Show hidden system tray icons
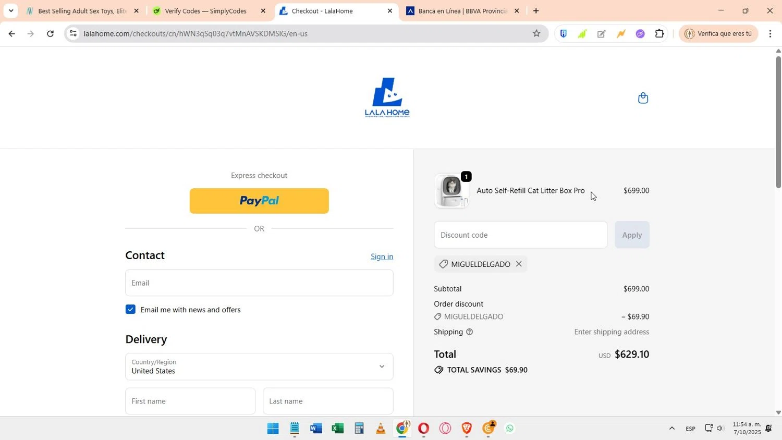This screenshot has width=782, height=440. [x=671, y=429]
